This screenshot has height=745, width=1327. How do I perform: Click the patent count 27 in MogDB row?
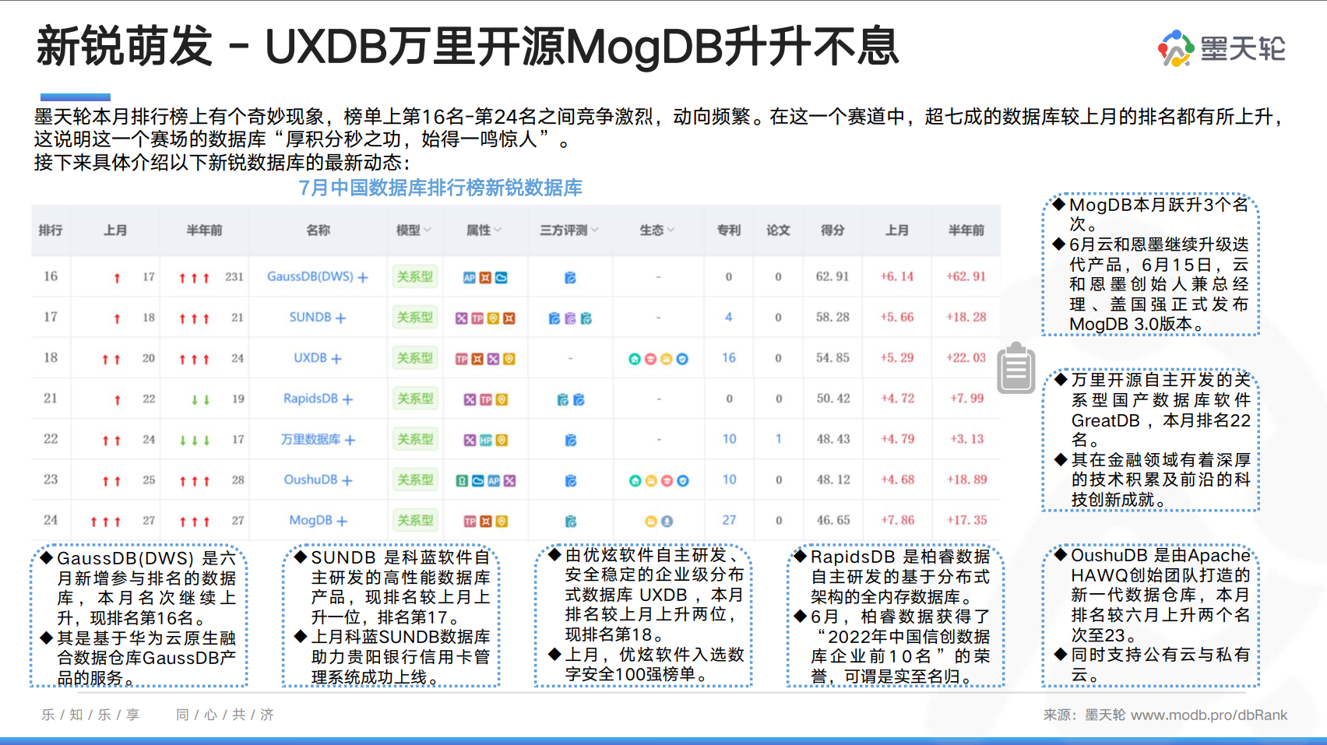click(729, 520)
